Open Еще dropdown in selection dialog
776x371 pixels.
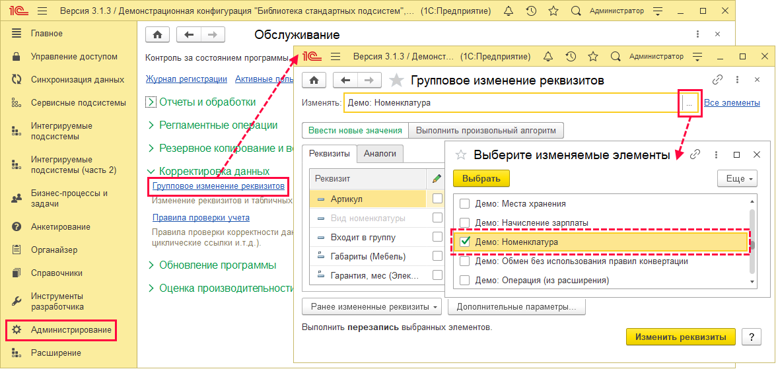pyautogui.click(x=738, y=178)
